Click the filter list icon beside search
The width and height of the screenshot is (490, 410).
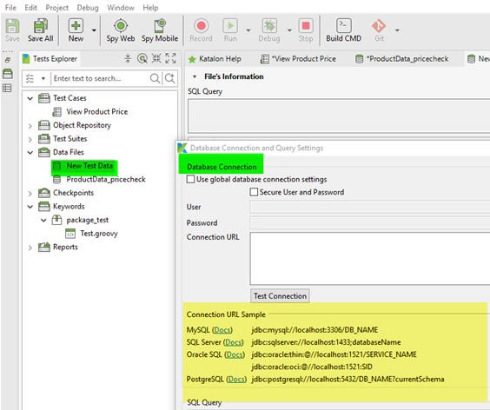pyautogui.click(x=30, y=78)
